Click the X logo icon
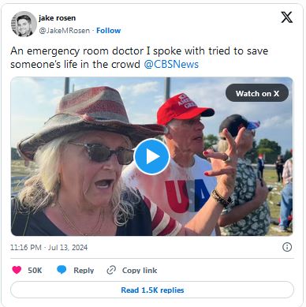 coord(287,17)
